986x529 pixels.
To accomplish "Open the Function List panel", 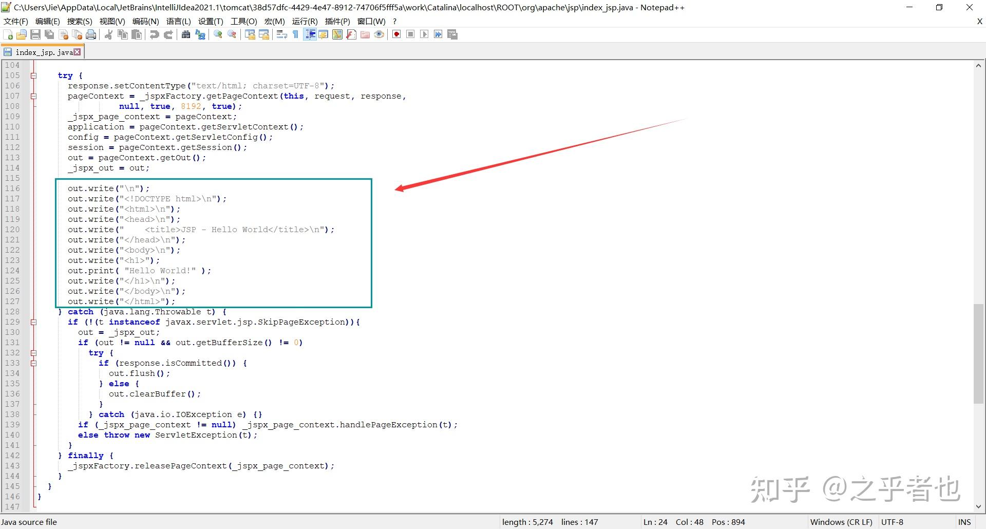I will [x=351, y=34].
